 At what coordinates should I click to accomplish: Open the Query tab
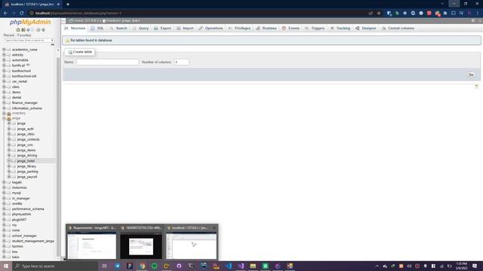141,29
